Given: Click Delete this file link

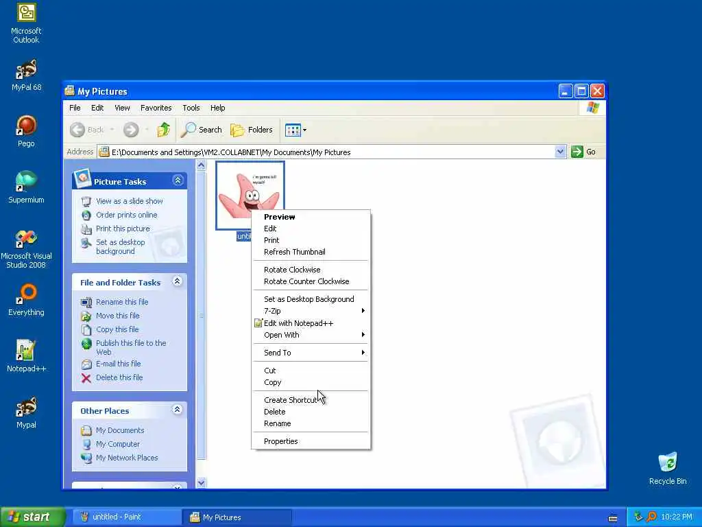Looking at the screenshot, I should (x=119, y=378).
